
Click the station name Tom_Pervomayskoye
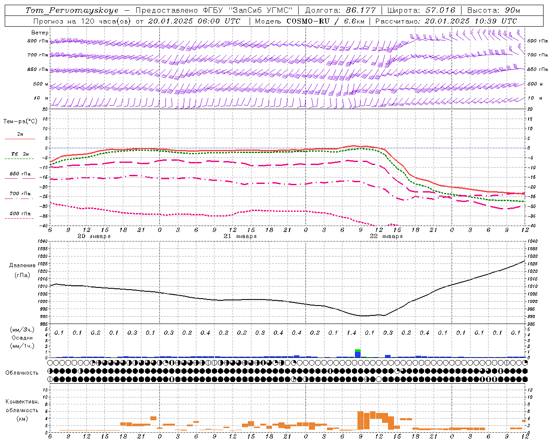[72, 11]
